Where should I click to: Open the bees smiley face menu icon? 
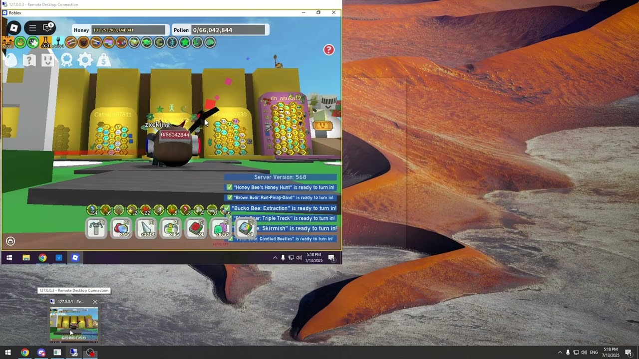coord(48,60)
